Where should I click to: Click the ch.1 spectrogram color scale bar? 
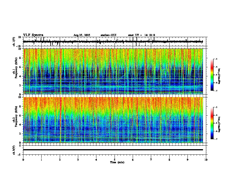click(x=212, y=75)
